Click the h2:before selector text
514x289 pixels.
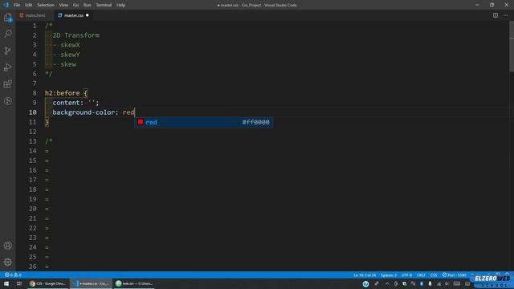(63, 93)
